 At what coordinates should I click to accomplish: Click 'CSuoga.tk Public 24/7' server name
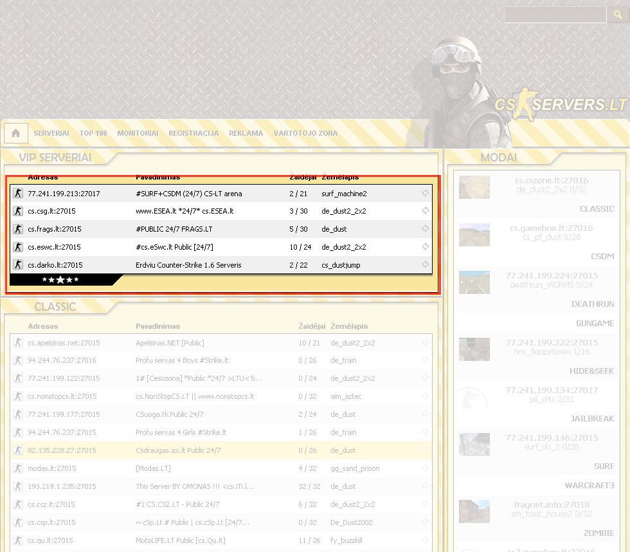(170, 414)
